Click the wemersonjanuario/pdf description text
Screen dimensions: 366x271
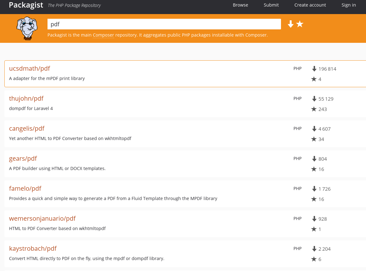57,228
